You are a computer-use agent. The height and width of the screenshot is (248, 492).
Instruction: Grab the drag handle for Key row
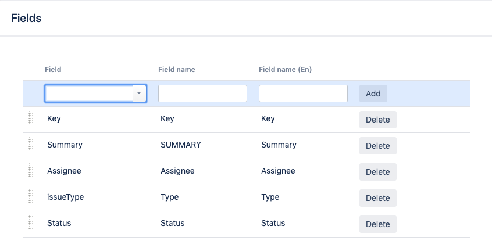tap(31, 118)
